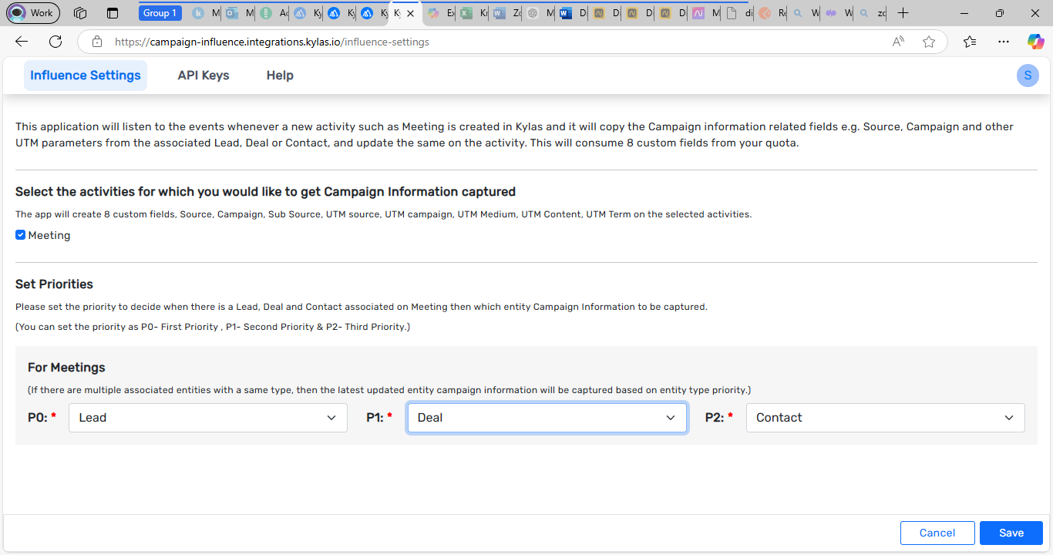Switch to the ChatGPT icon tab

click(x=539, y=13)
